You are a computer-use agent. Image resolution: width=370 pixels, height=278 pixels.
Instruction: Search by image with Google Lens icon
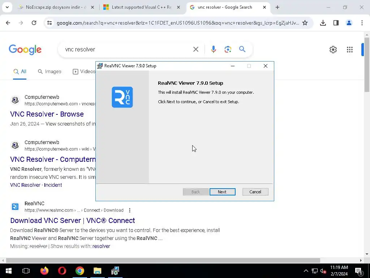point(228,49)
